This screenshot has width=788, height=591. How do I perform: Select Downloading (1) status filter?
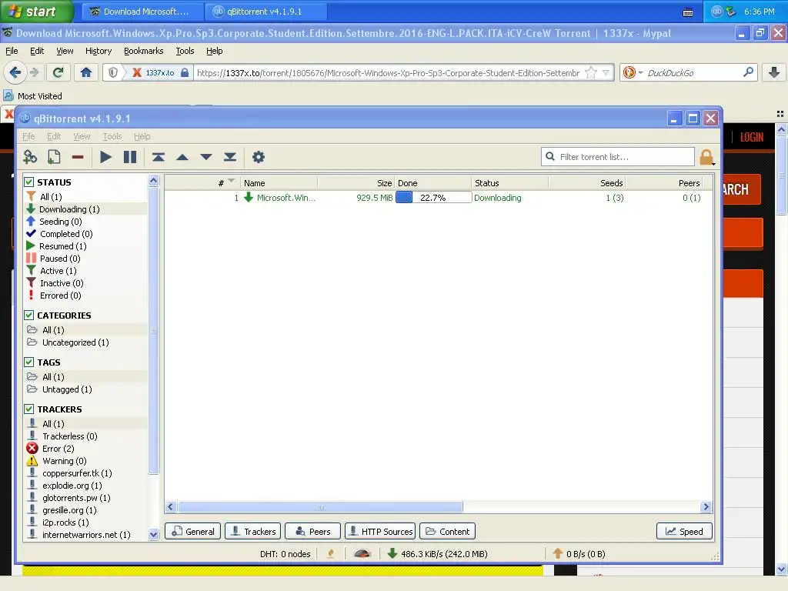[69, 209]
